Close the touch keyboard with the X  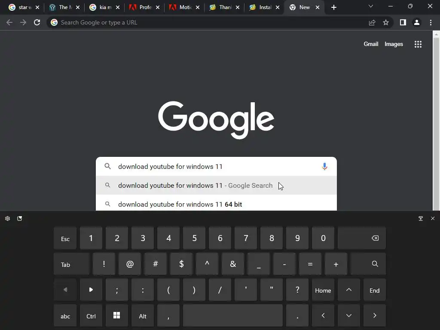coord(433,218)
